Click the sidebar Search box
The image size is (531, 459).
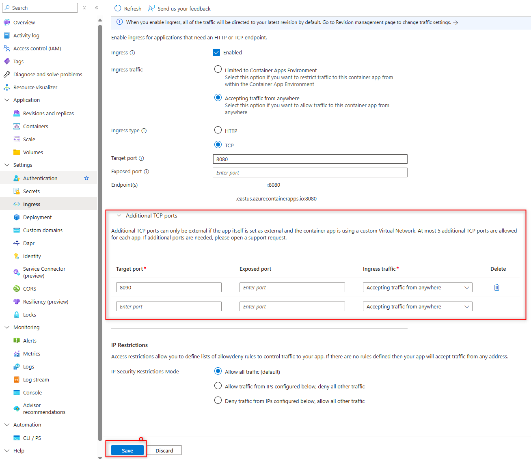pos(40,8)
